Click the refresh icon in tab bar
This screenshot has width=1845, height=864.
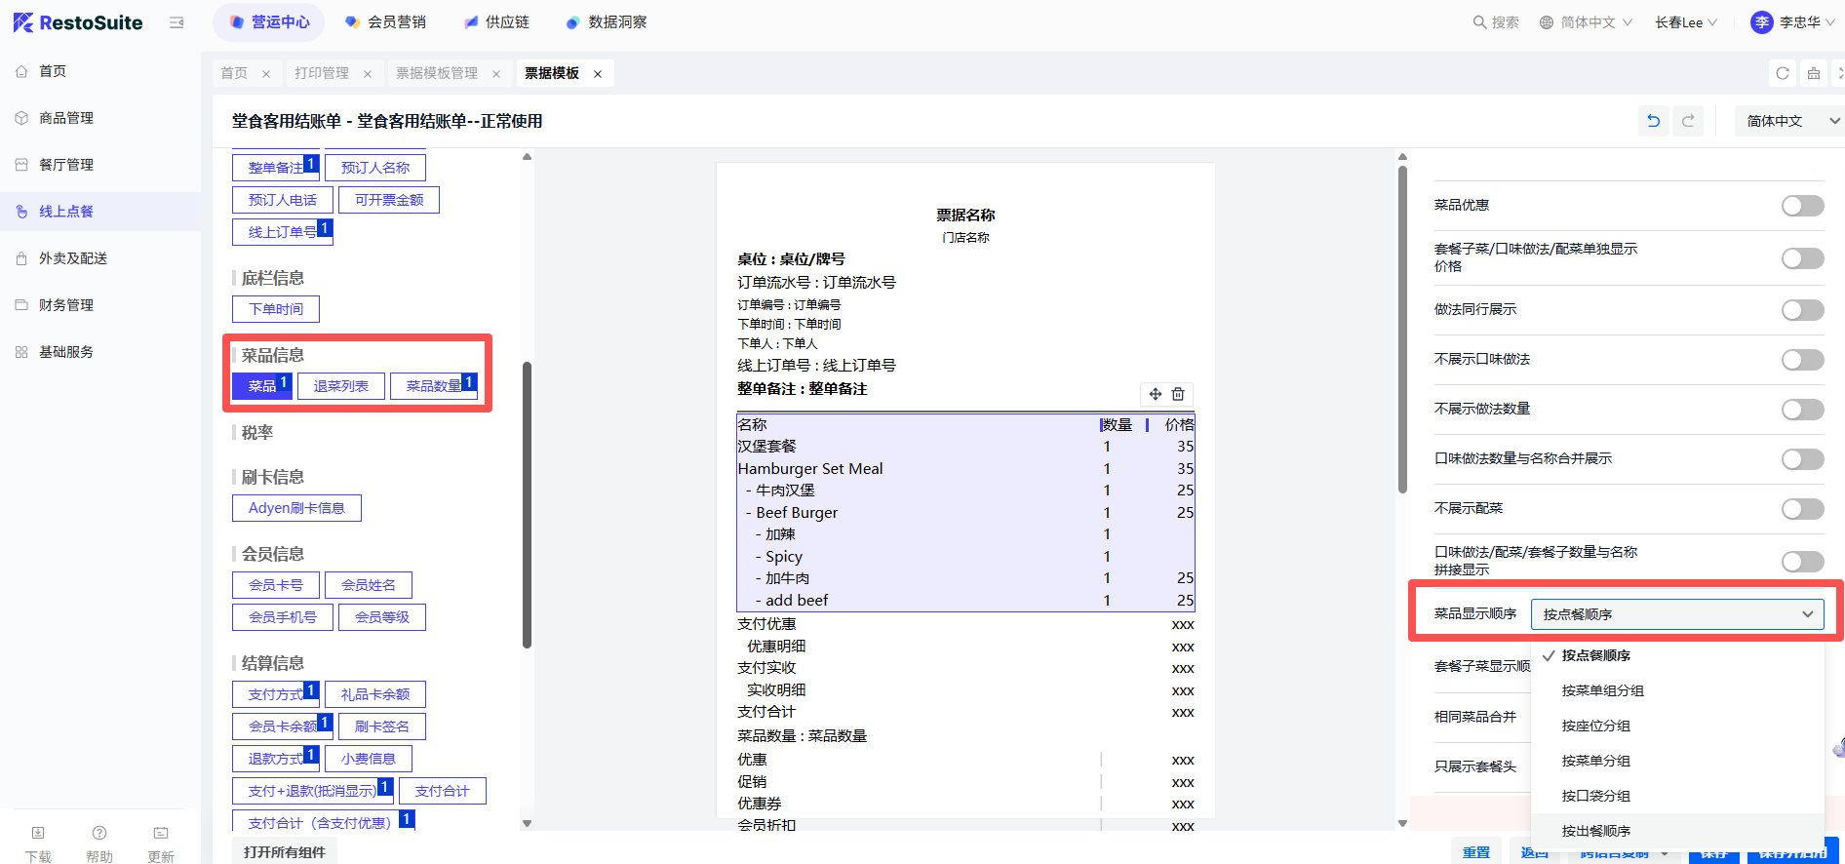click(1783, 73)
